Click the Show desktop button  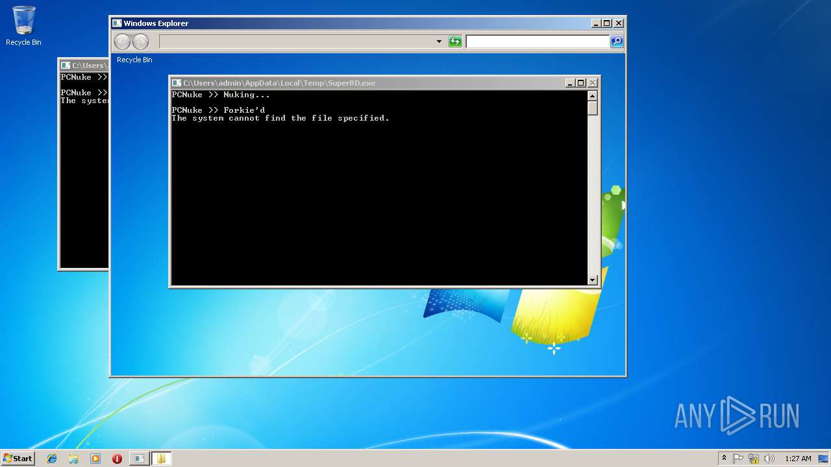(824, 459)
